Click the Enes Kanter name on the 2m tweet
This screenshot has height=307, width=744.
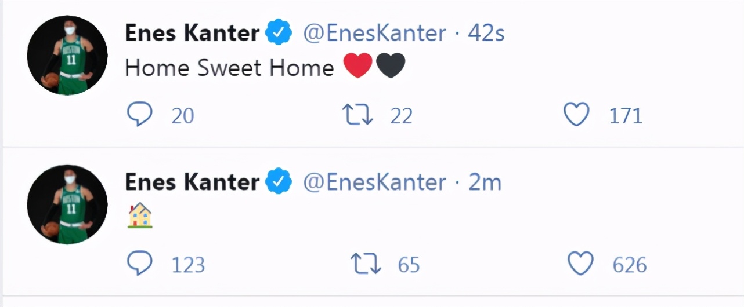coord(192,182)
